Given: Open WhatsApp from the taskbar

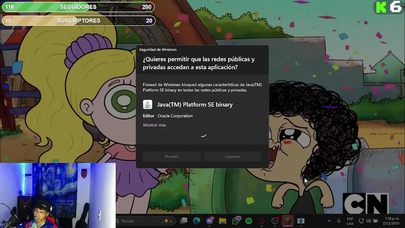Looking at the screenshot, I should [x=236, y=221].
